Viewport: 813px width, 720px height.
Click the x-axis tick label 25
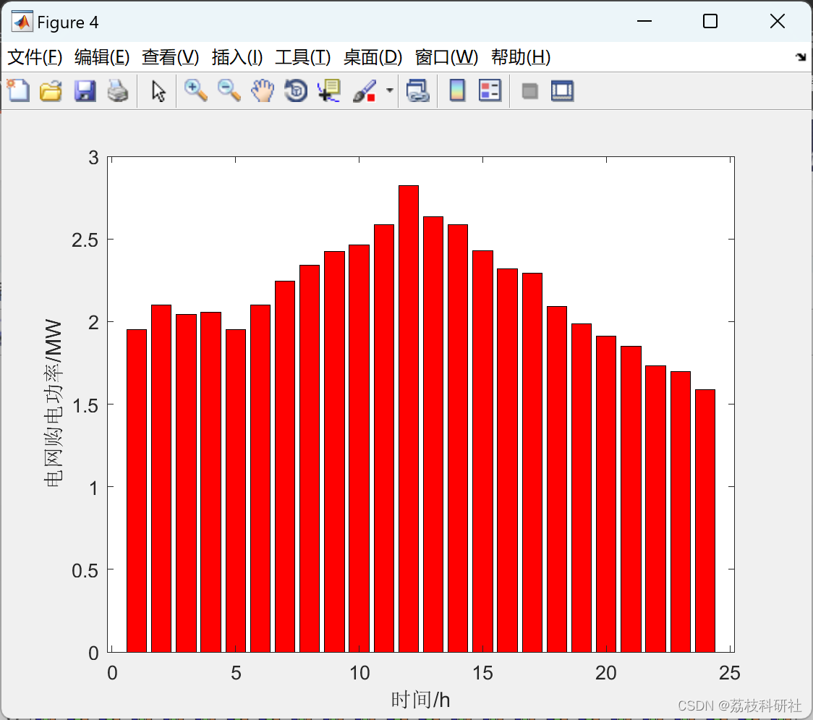pos(730,673)
